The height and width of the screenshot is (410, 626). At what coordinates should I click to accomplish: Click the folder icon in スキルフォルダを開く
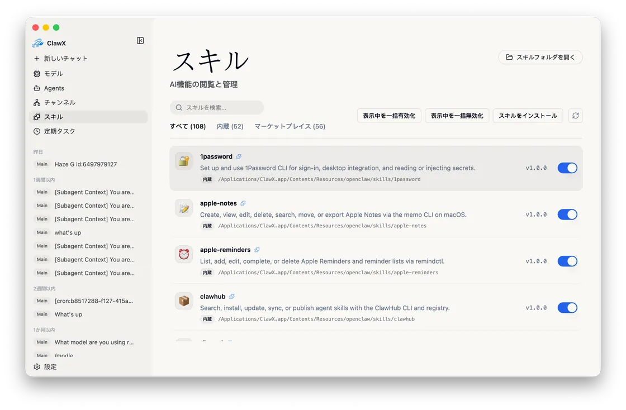(509, 57)
